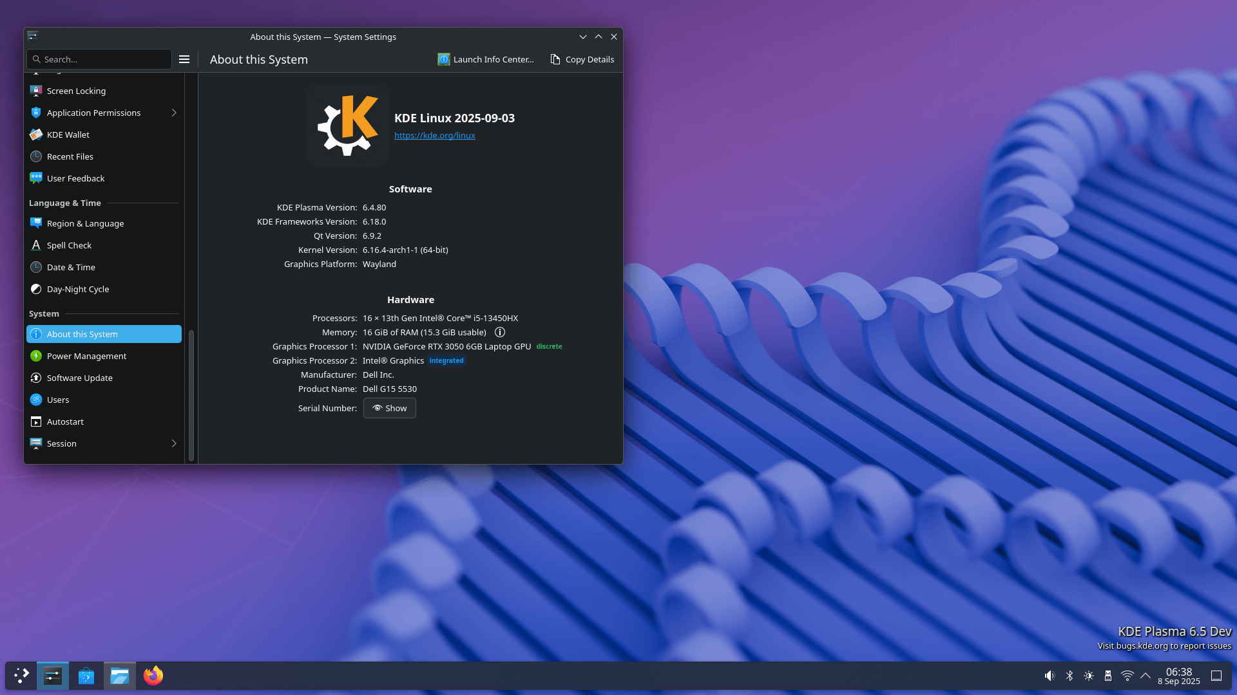1237x695 pixels.
Task: Click the Day-Night Cycle icon
Action: point(36,289)
